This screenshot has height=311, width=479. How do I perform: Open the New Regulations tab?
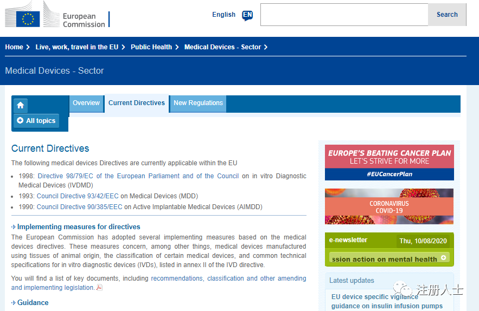[198, 103]
